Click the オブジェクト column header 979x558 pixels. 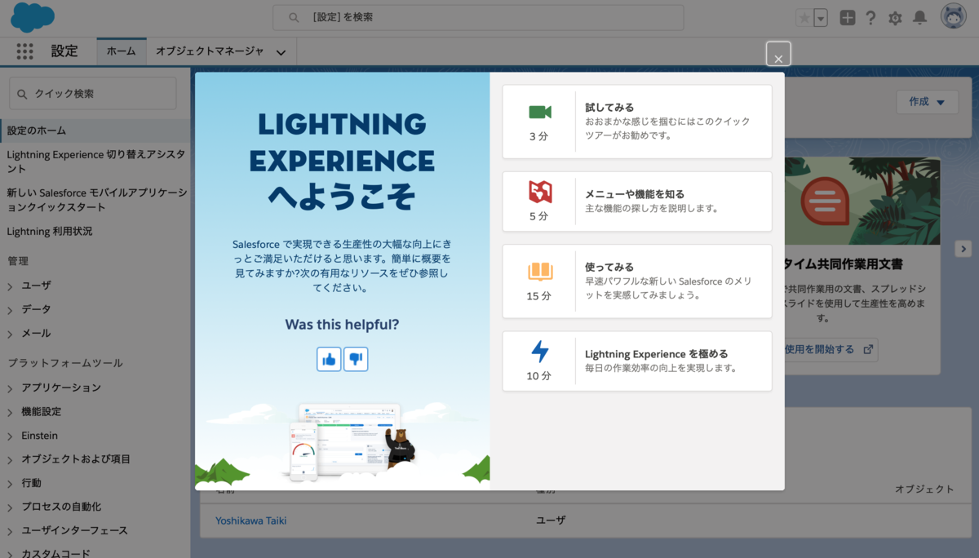924,489
